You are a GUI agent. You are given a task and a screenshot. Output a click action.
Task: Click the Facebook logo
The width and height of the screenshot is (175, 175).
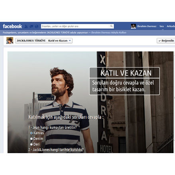coord(12,26)
